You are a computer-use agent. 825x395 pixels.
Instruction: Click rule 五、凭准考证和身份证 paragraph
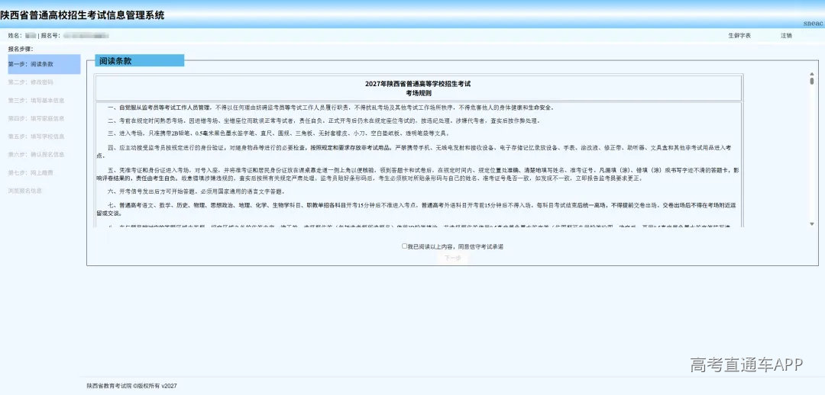(418, 175)
